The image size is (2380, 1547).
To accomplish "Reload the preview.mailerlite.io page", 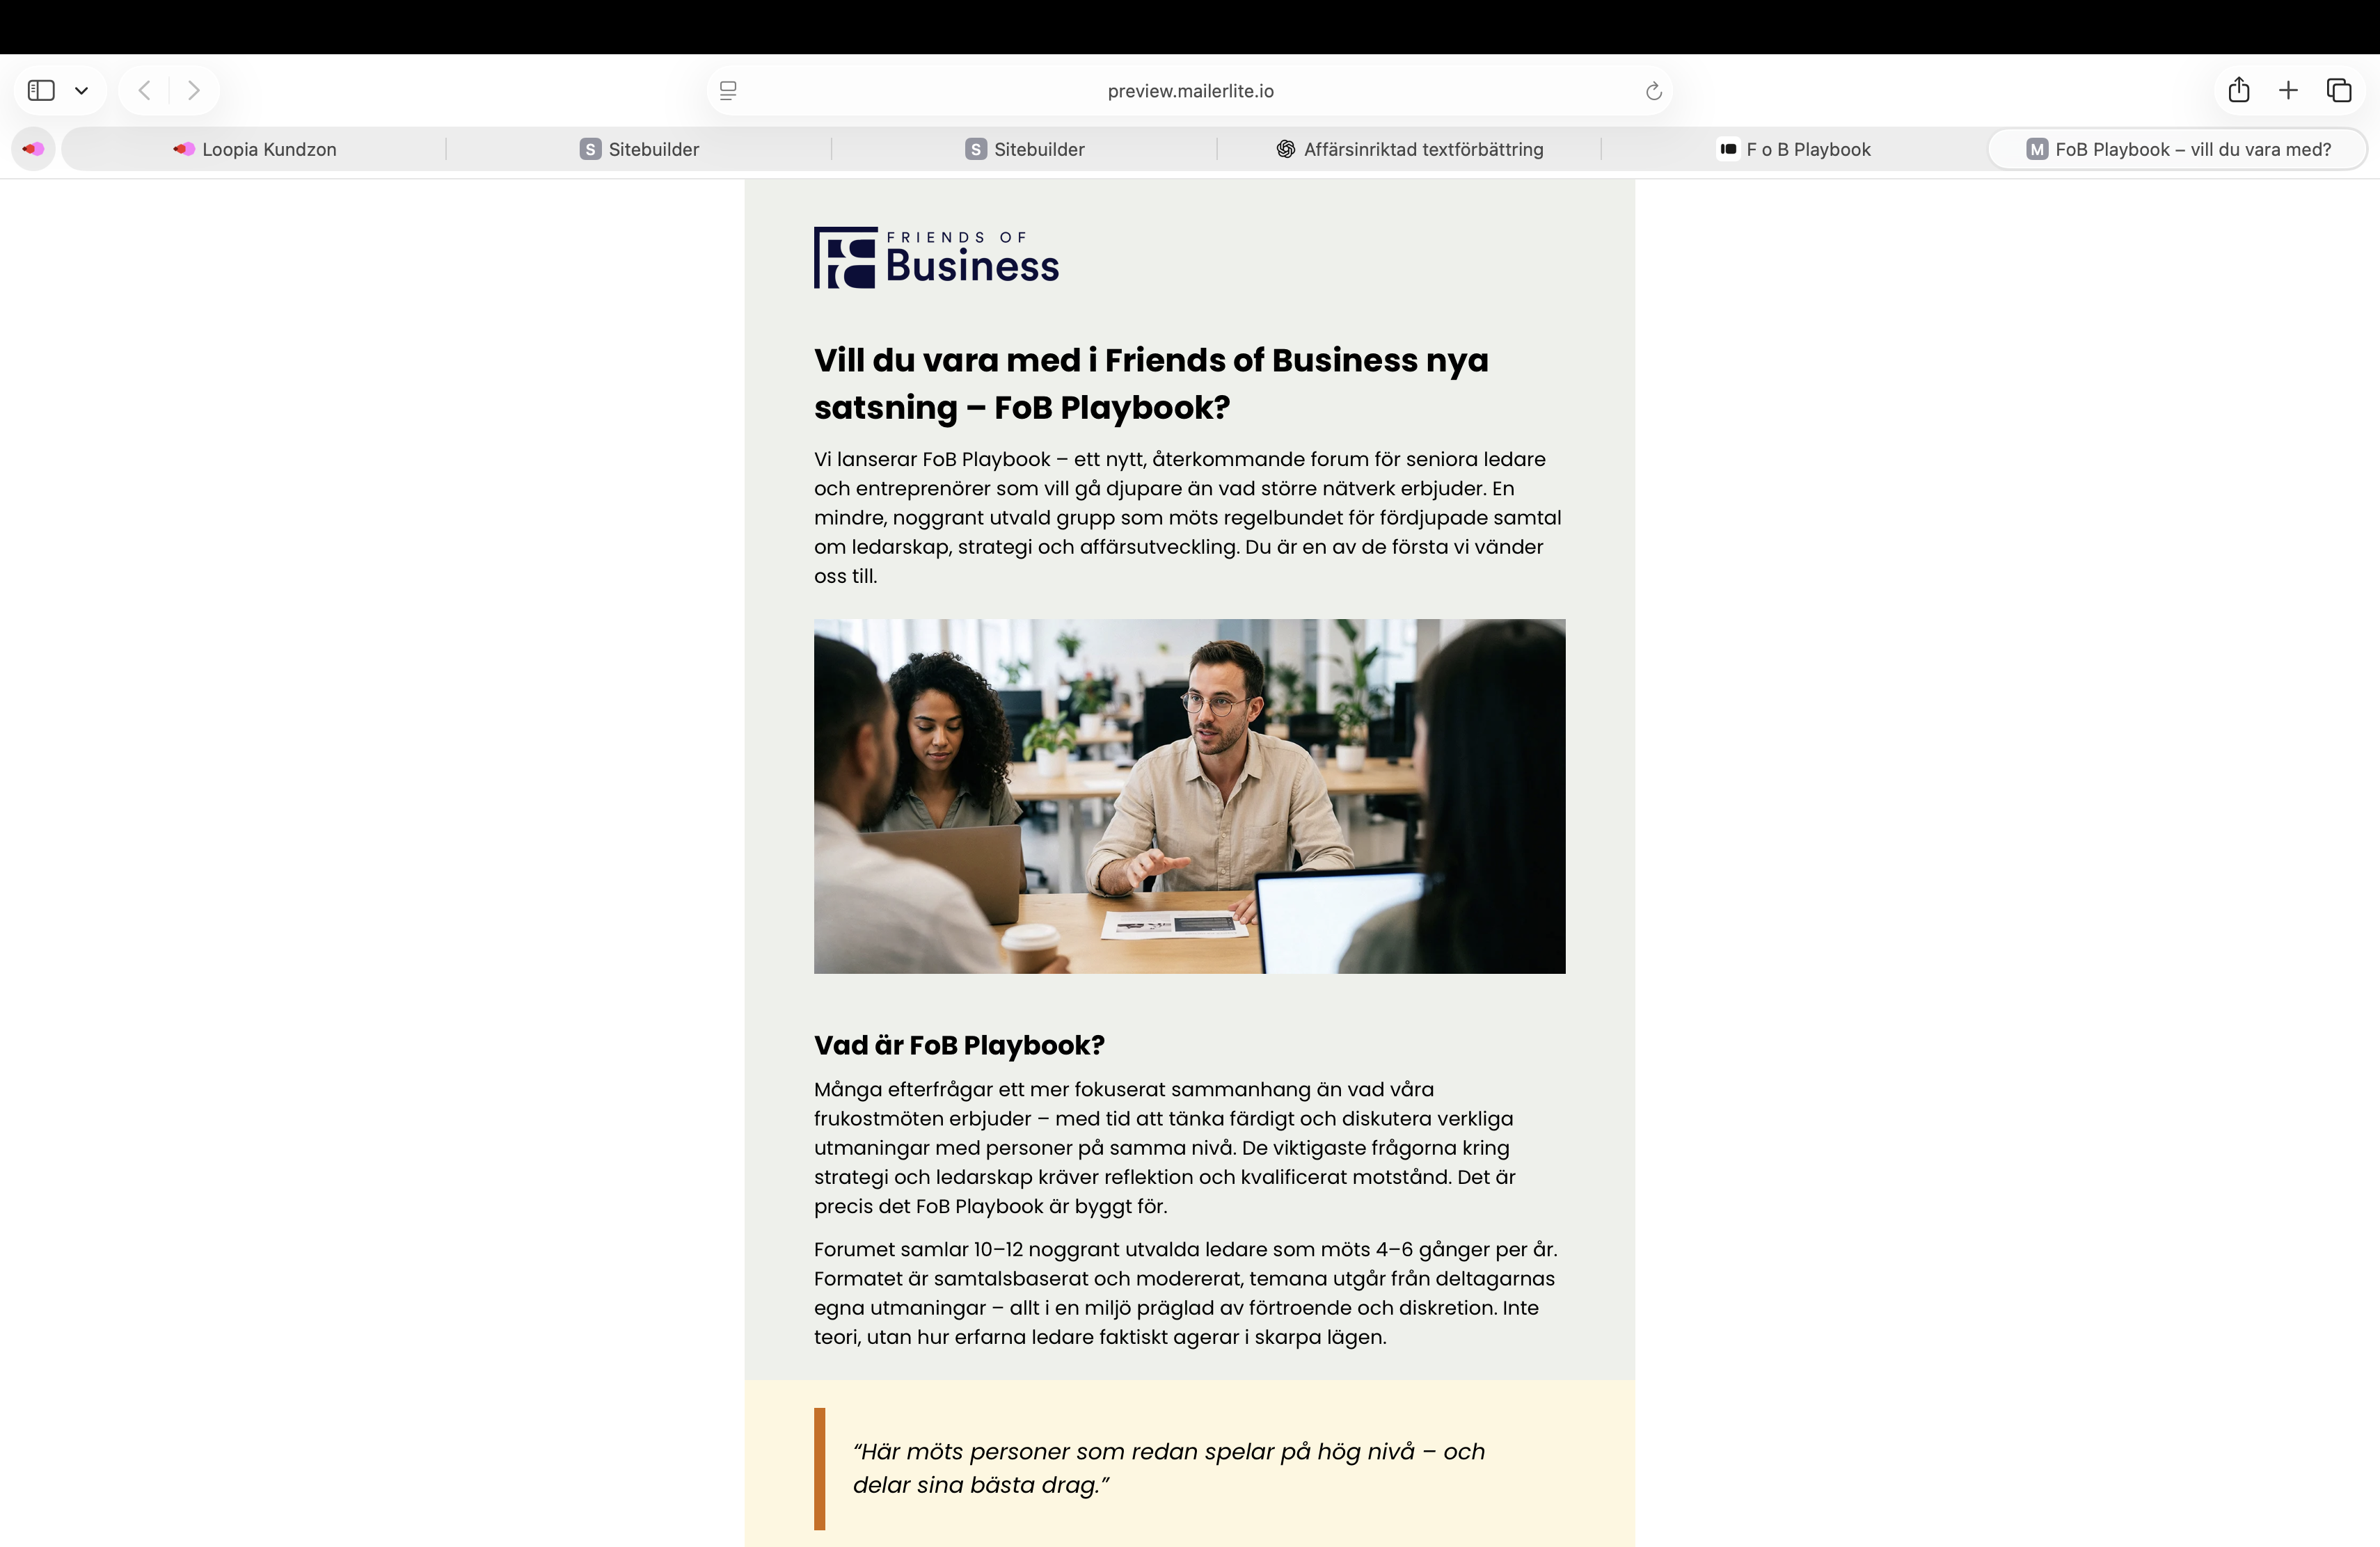I will coord(1654,91).
